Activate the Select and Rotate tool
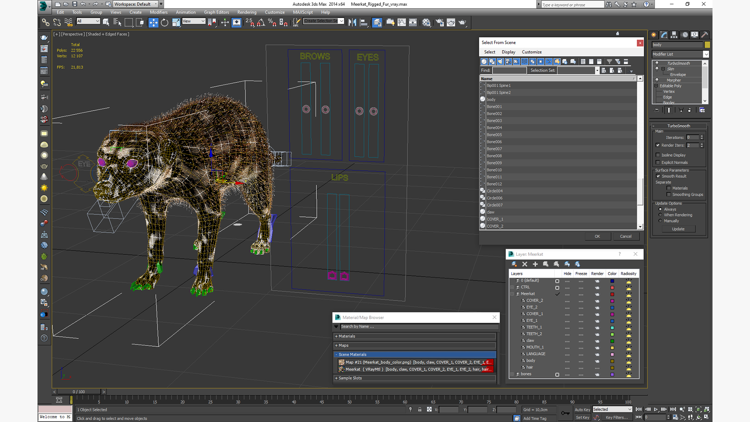750x422 pixels. coord(164,22)
